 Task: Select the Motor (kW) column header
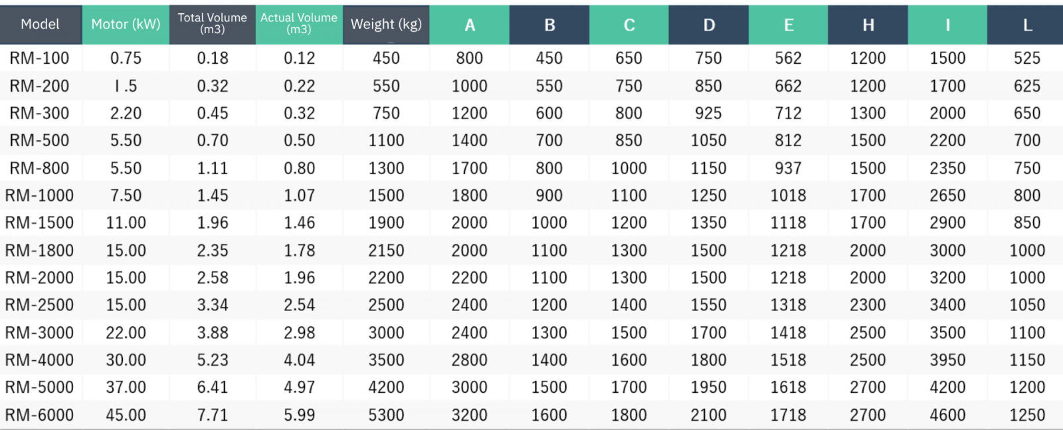[x=126, y=25]
